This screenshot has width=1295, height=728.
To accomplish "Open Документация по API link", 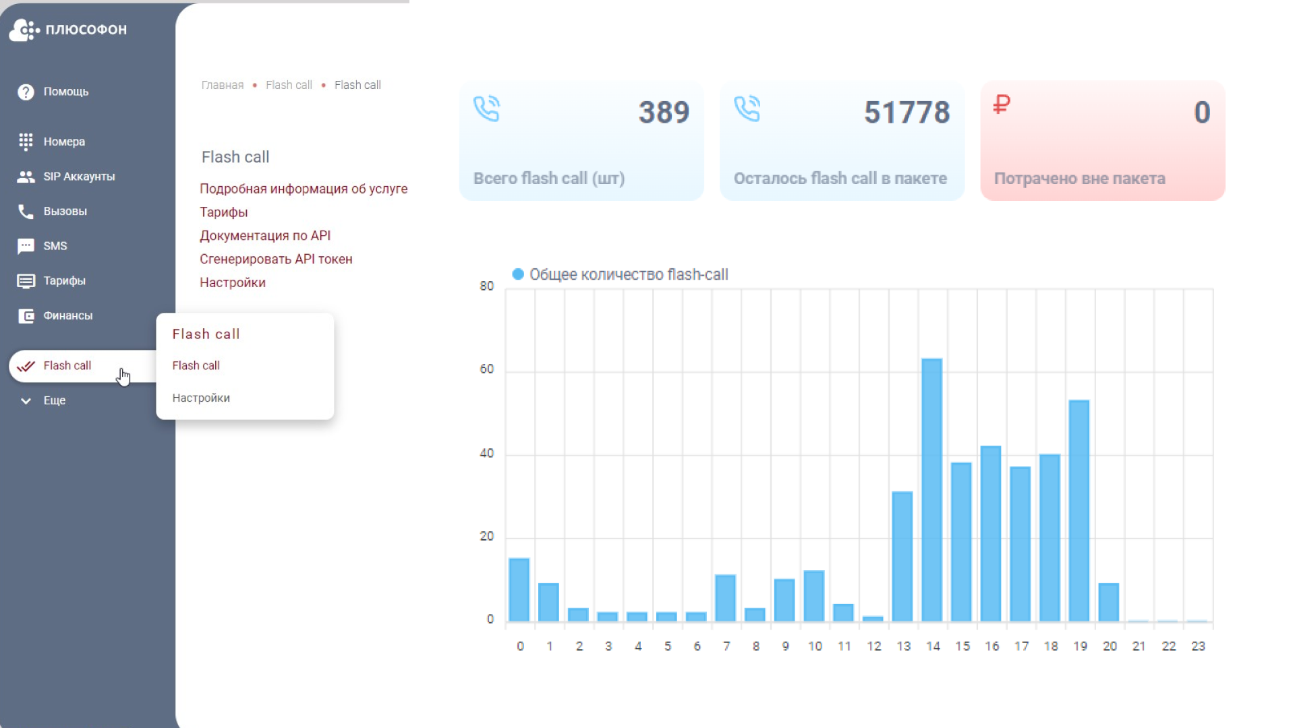I will click(265, 236).
